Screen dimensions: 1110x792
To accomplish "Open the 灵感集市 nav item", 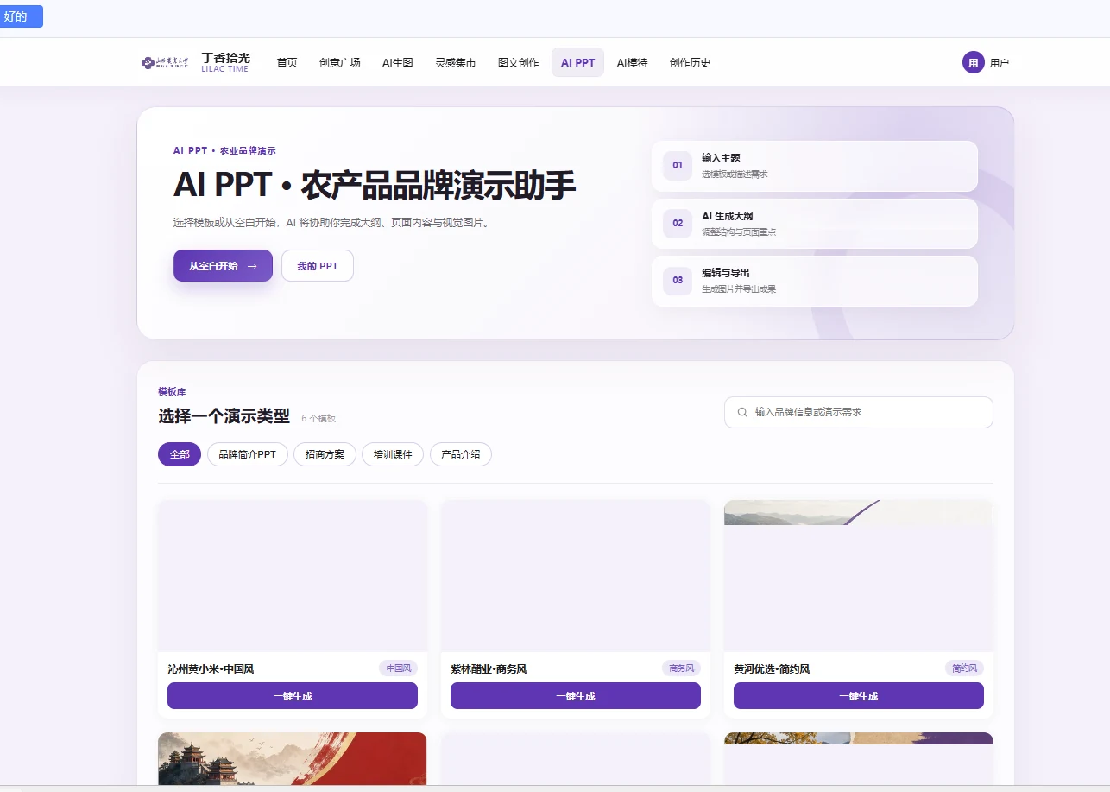I will [456, 62].
